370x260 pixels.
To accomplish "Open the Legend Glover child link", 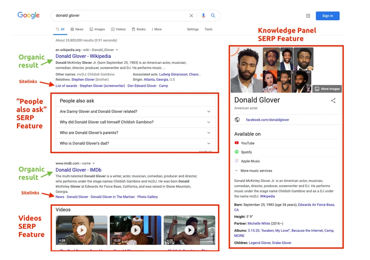I will (259, 243).
